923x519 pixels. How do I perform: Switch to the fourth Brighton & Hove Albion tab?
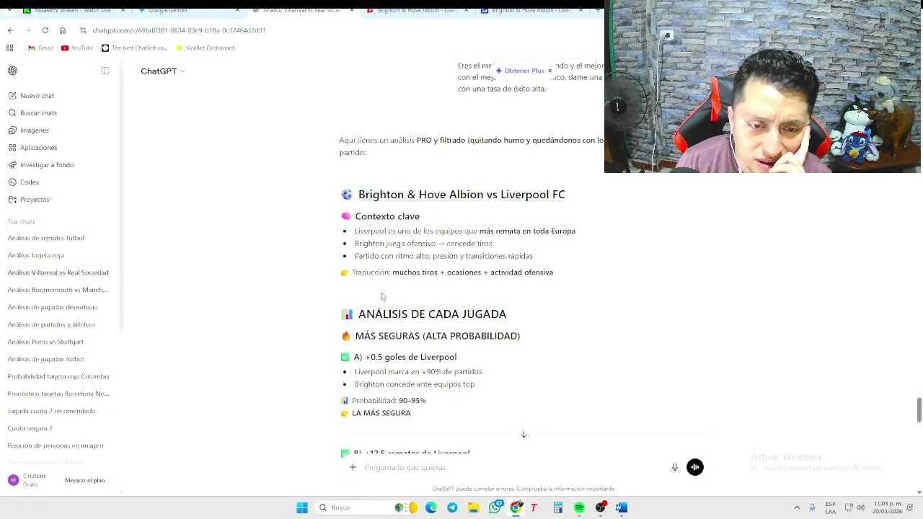(x=417, y=10)
